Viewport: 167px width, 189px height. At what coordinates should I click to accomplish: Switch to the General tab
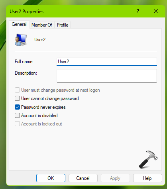pyautogui.click(x=19, y=24)
